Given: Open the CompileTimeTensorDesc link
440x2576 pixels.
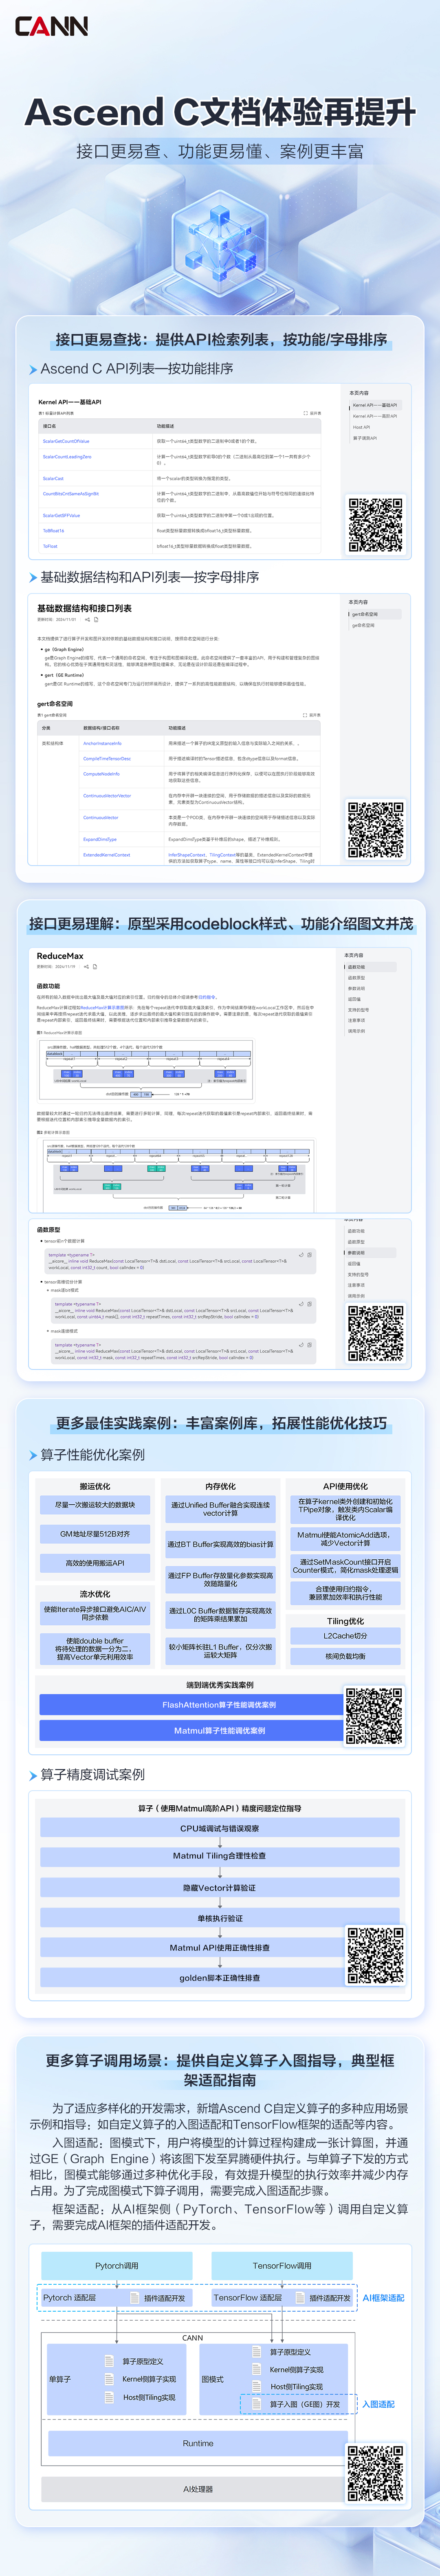Looking at the screenshot, I should [107, 759].
